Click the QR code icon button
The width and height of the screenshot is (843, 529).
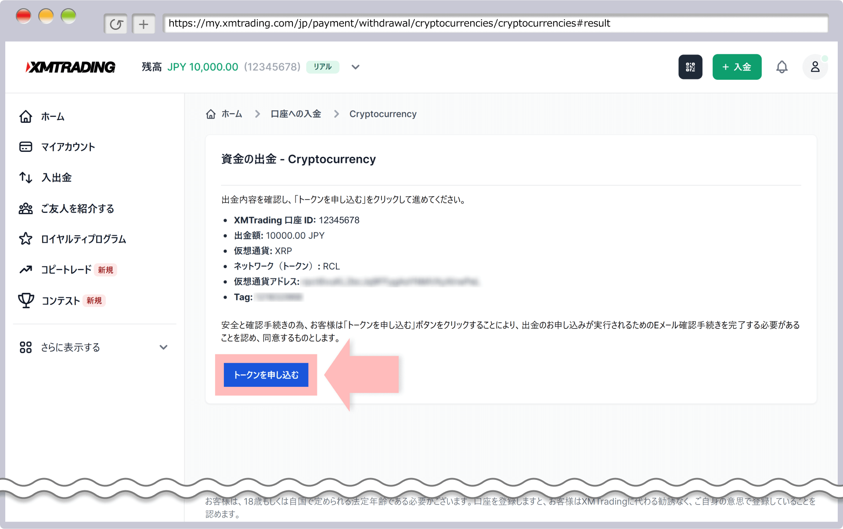click(690, 67)
